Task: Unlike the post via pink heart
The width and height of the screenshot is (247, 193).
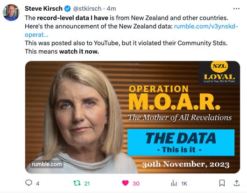Action: pos(126,183)
